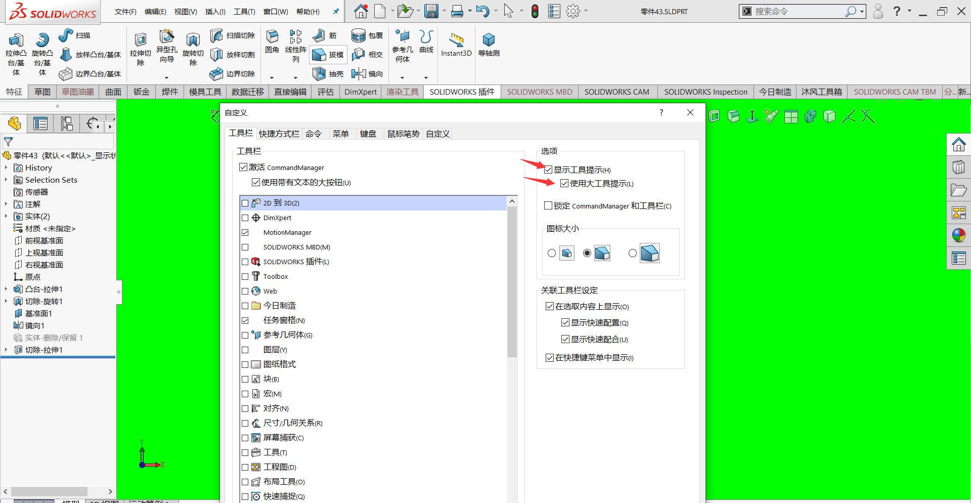971x503 pixels.
Task: Select the Mirror (镜向) tool
Action: tap(367, 74)
